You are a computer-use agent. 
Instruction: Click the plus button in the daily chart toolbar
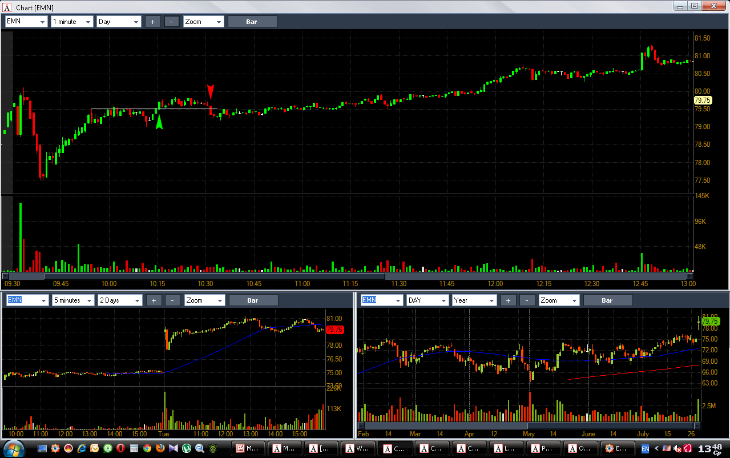click(x=508, y=300)
